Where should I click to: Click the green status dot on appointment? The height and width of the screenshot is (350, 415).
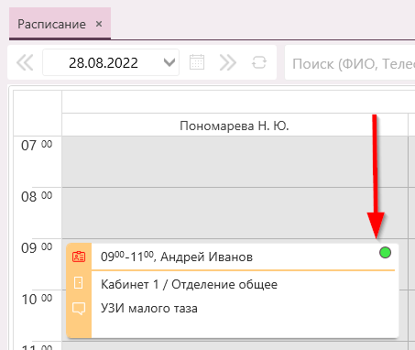385,253
